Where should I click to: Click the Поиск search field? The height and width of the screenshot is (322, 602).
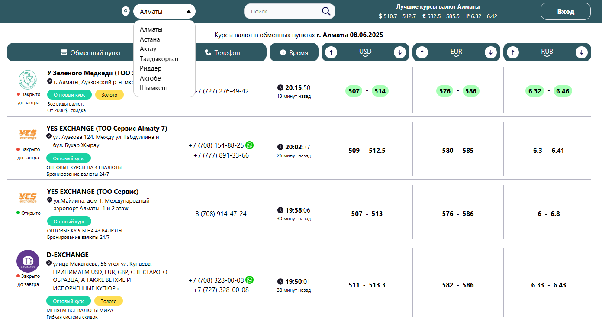(283, 12)
